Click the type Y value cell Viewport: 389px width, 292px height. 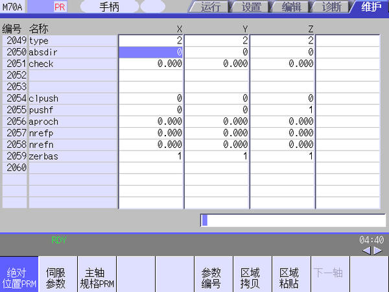pyautogui.click(x=217, y=40)
